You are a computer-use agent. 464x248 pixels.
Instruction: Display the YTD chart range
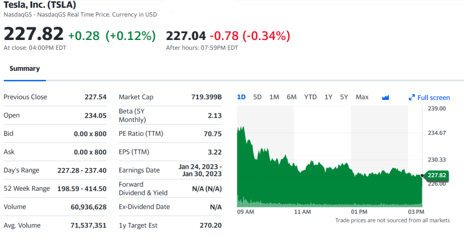310,97
